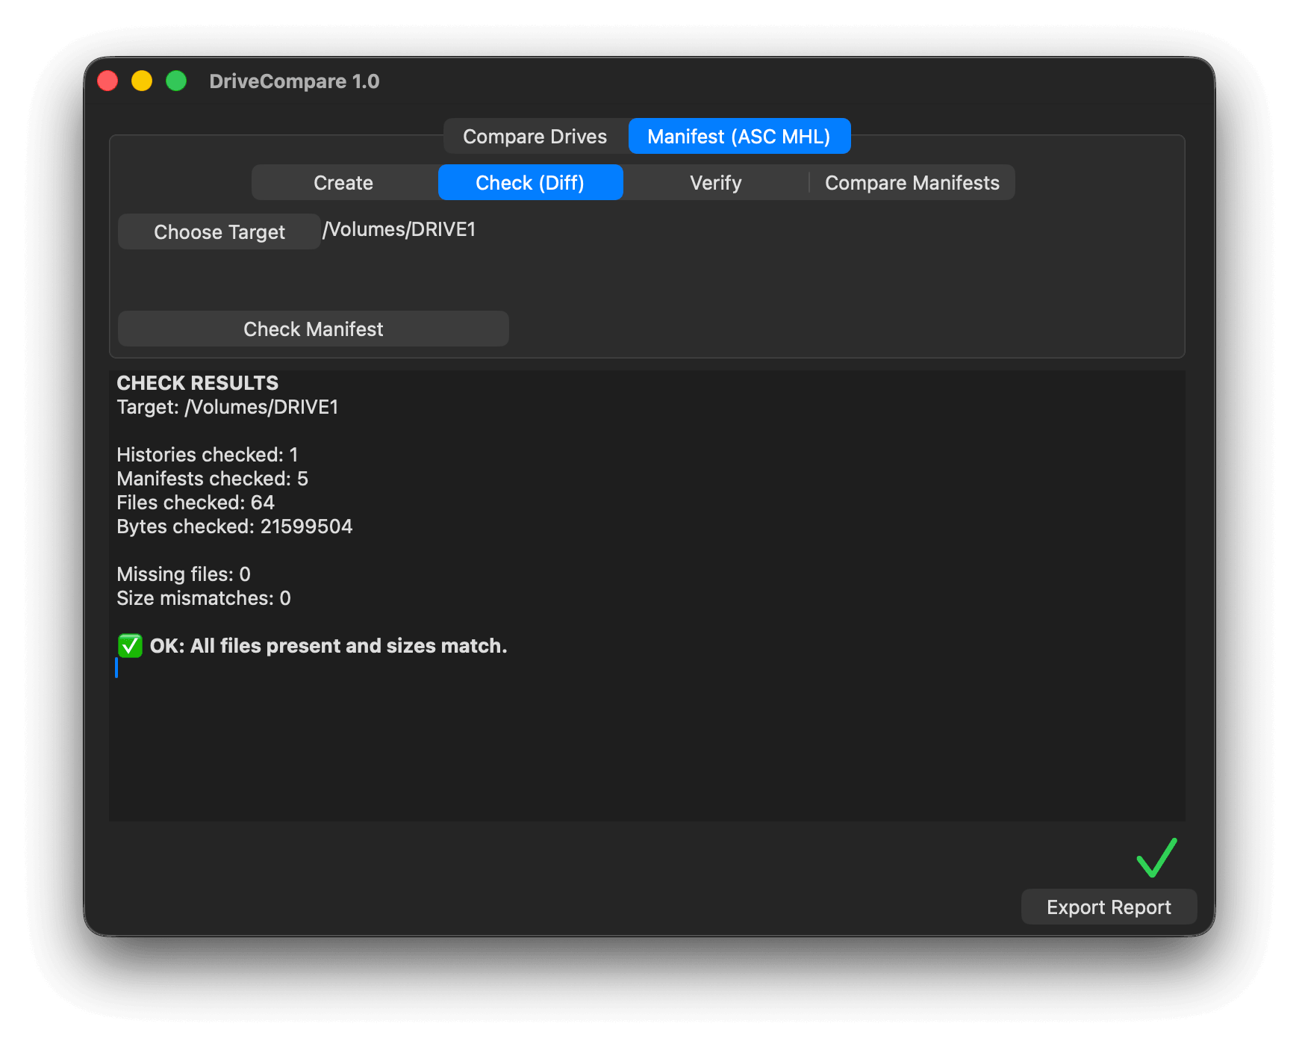Click Export Report
Image resolution: width=1299 pixels, height=1047 pixels.
click(1108, 907)
